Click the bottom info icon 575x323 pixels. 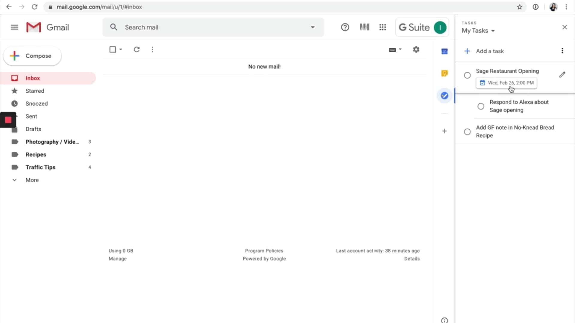click(x=444, y=320)
